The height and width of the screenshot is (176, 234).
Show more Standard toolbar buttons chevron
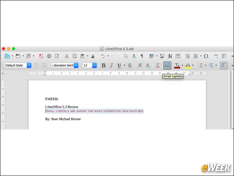pyautogui.click(x=233, y=56)
